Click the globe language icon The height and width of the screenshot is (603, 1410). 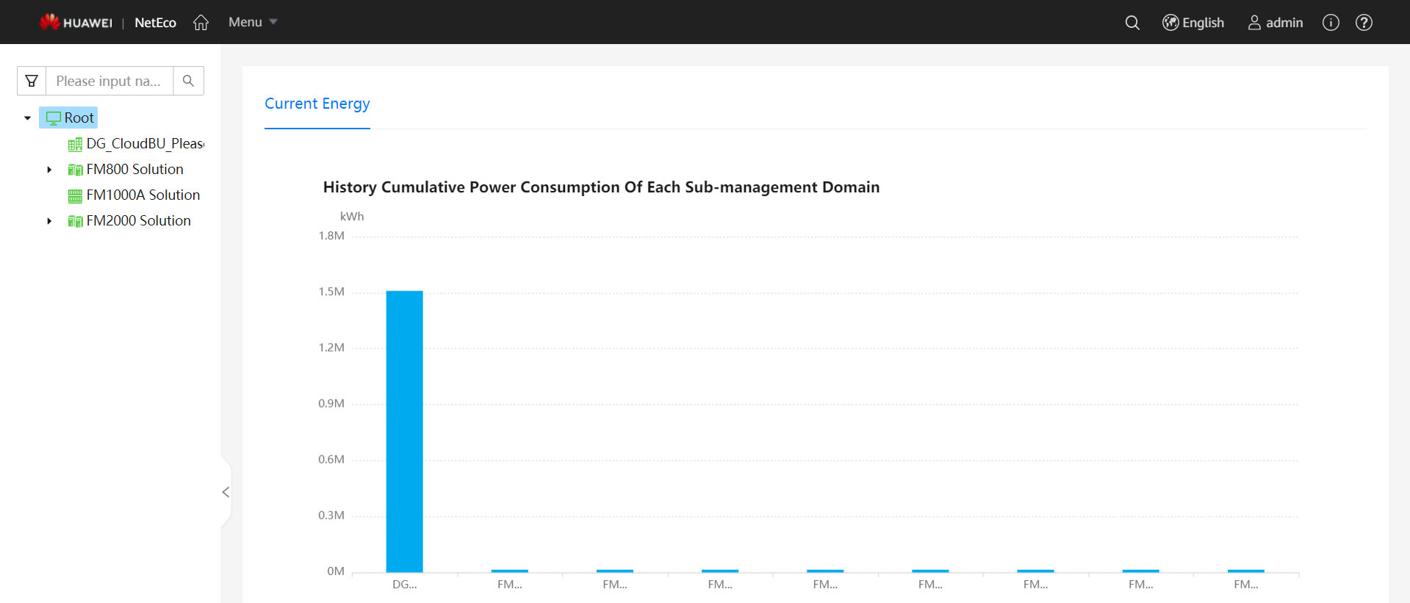point(1170,23)
